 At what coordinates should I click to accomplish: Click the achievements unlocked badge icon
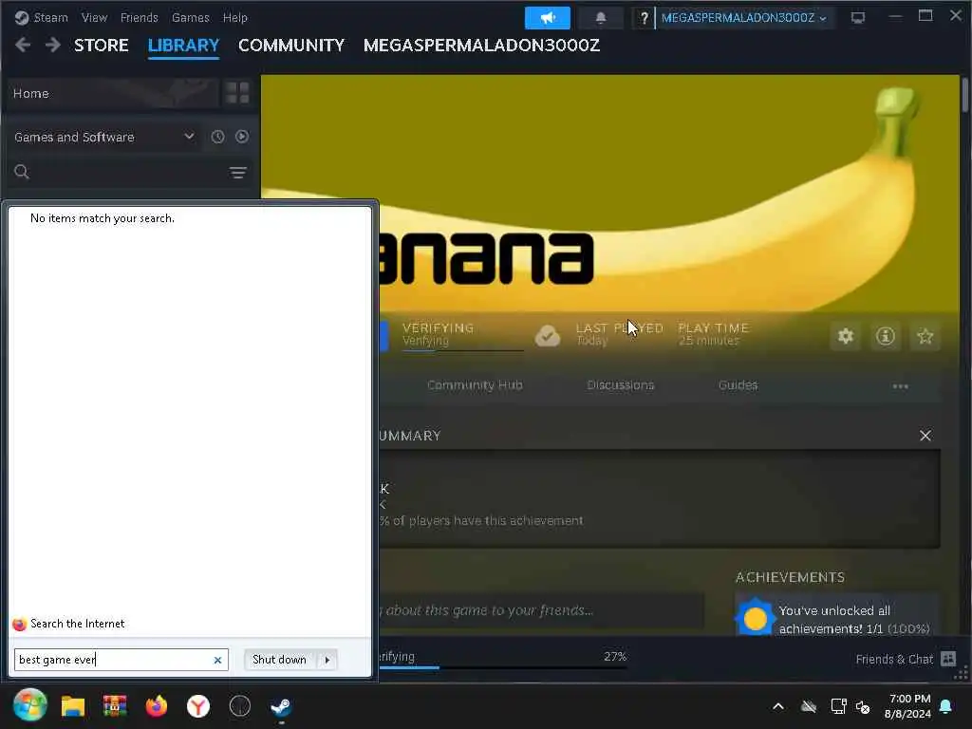pos(755,618)
